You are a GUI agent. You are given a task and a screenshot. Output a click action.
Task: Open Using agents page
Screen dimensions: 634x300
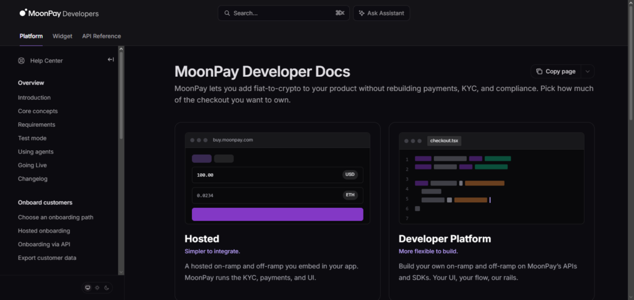(x=35, y=152)
